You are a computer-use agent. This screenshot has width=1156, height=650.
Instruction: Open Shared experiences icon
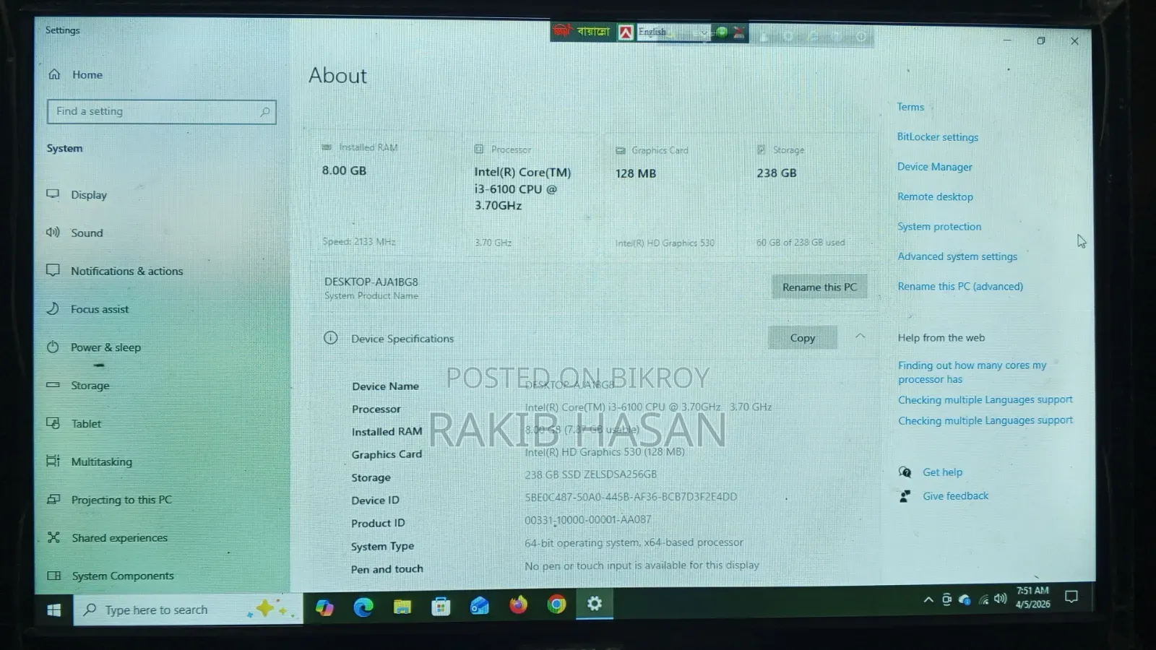point(53,537)
